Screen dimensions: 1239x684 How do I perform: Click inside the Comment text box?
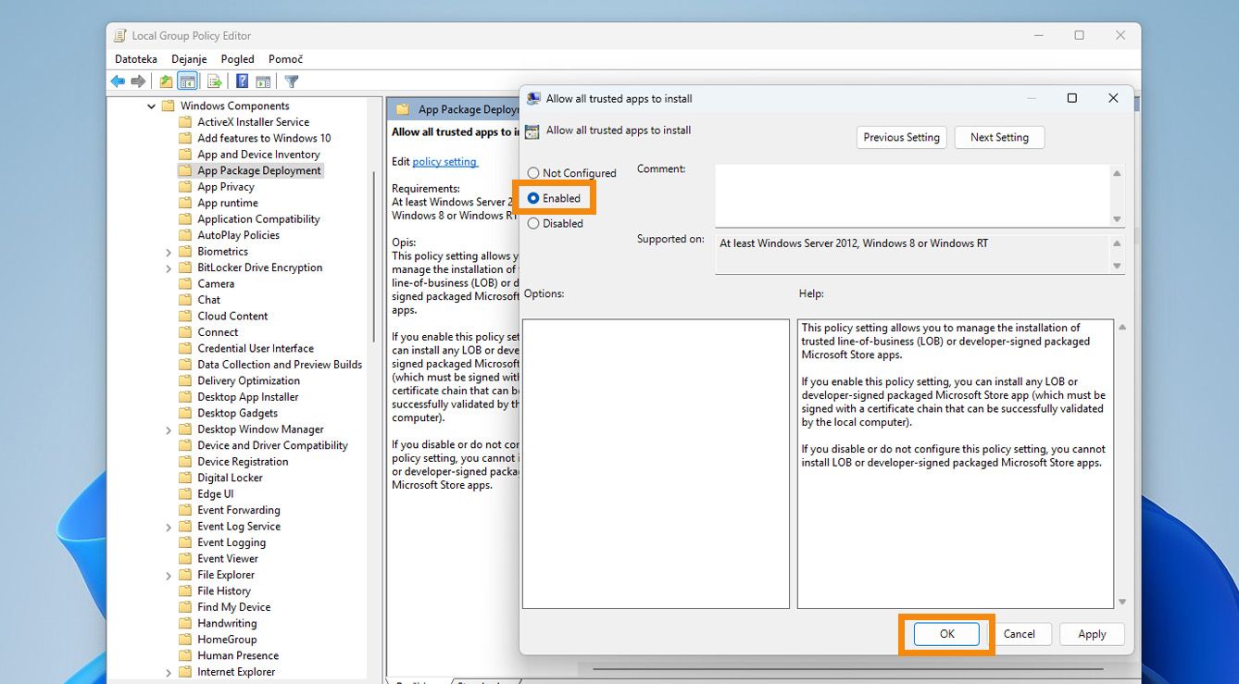pyautogui.click(x=912, y=195)
